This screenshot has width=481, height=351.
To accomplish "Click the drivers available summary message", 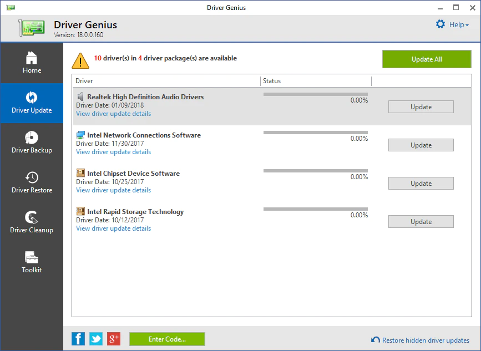I will coord(165,58).
